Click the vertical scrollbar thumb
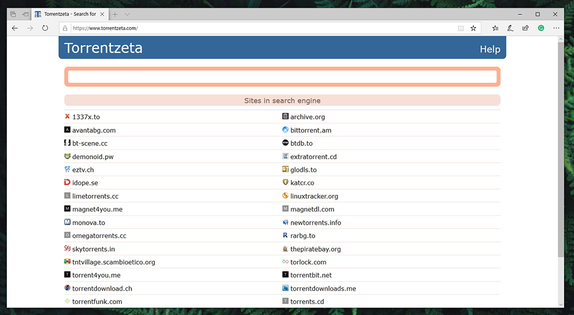 tap(560, 149)
